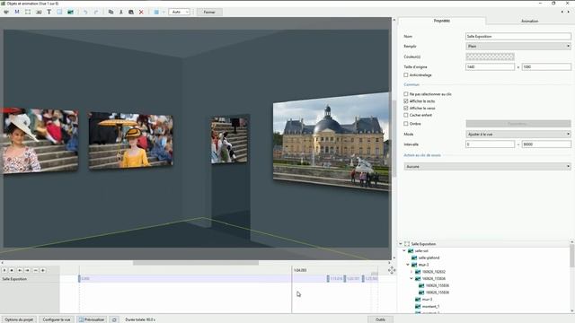This screenshot has height=323, width=575.
Task: Click the Taille d'origine width field
Action: pyautogui.click(x=490, y=67)
